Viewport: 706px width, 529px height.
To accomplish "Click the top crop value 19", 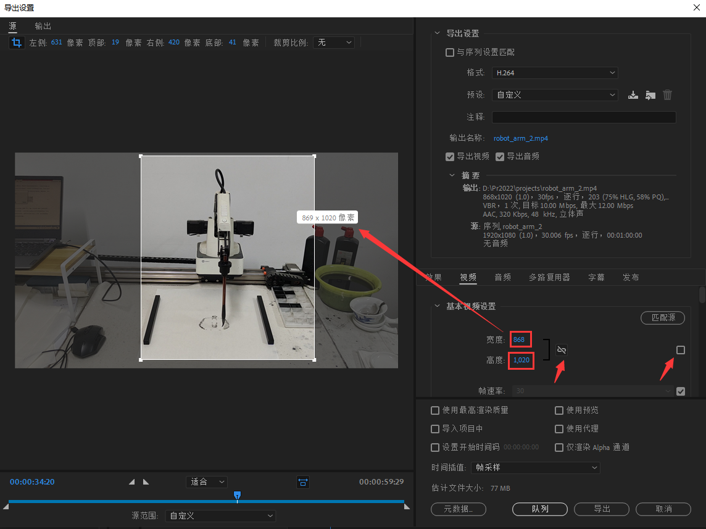I will (115, 43).
